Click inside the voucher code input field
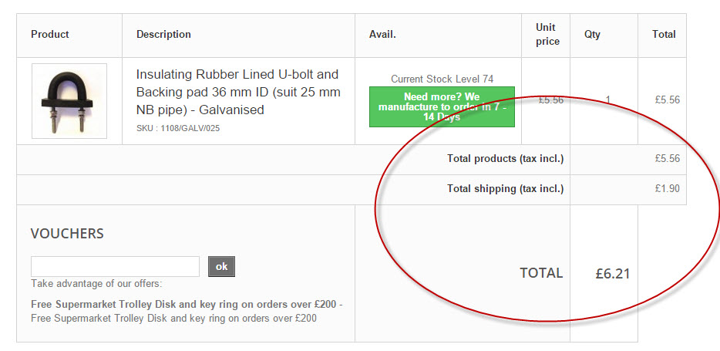This screenshot has height=351, width=720. (x=115, y=266)
